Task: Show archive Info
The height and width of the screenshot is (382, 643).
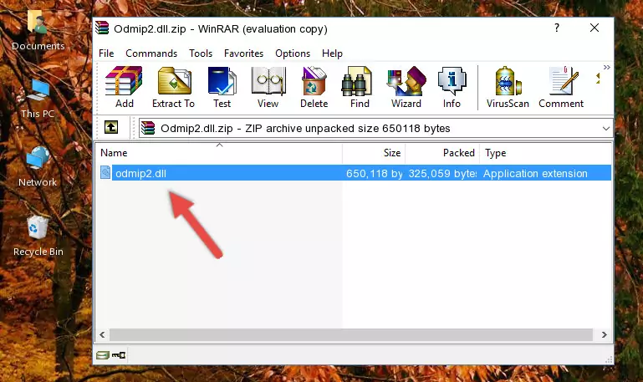Action: point(452,87)
